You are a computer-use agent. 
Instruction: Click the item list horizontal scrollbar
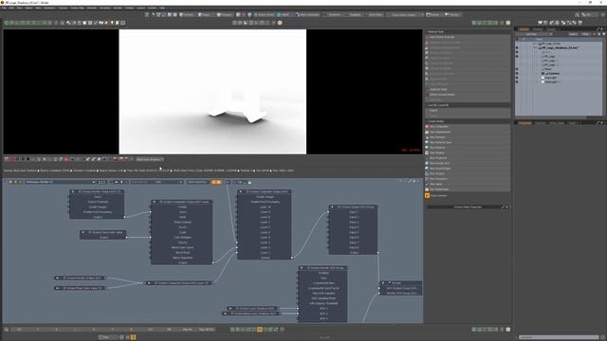click(x=552, y=117)
